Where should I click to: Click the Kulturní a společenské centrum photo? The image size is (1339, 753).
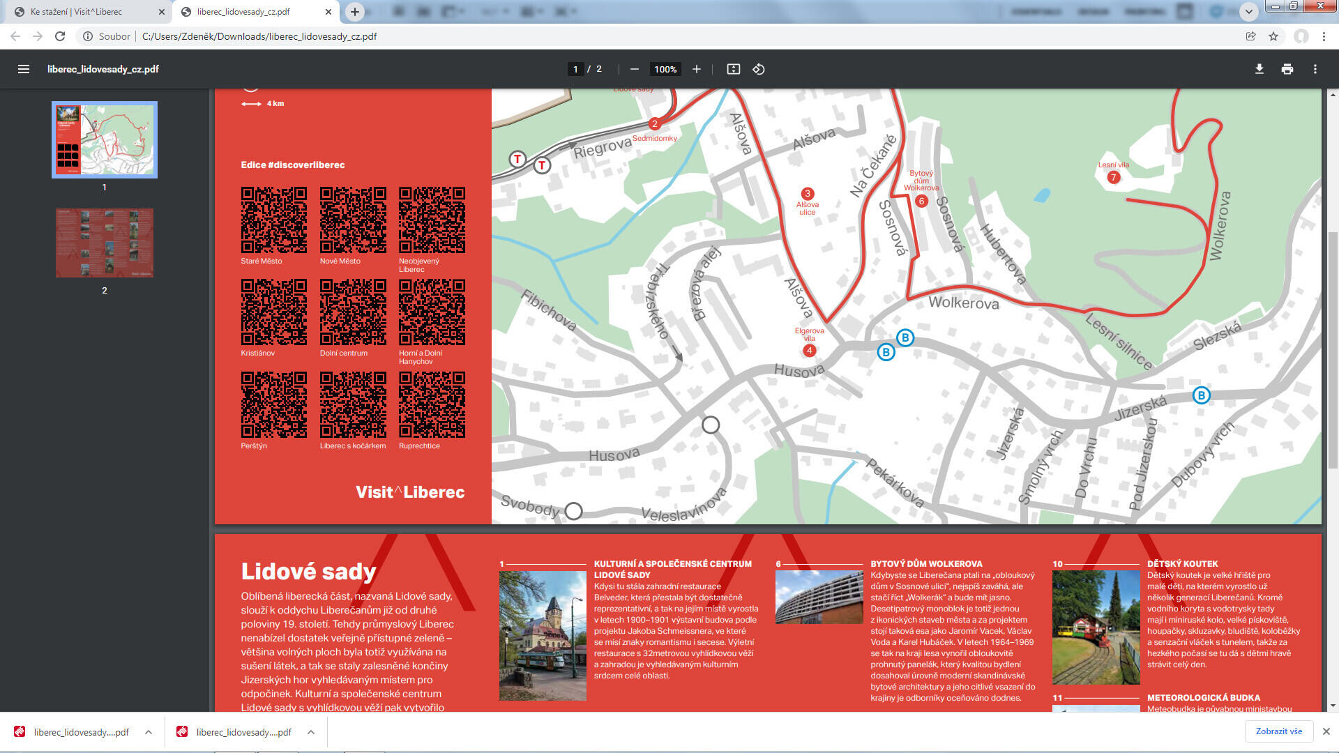[x=543, y=636]
